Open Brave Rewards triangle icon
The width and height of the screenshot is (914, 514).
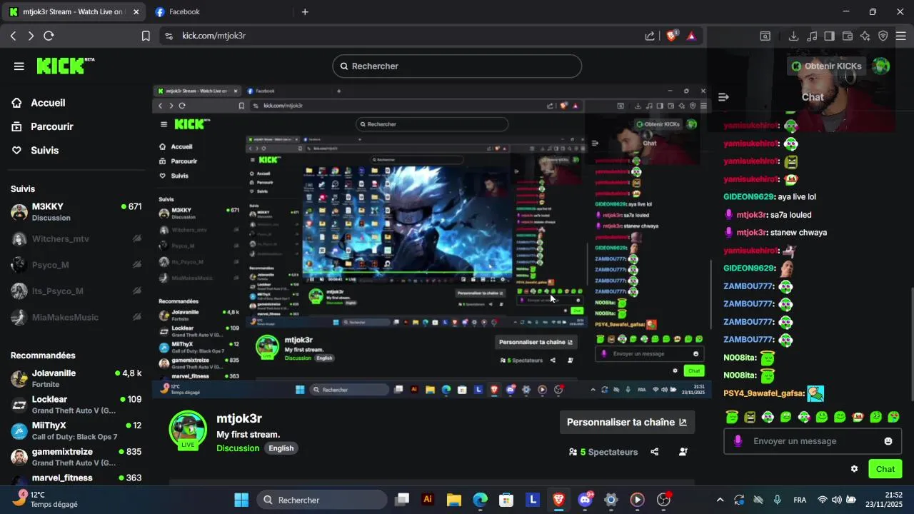(x=691, y=36)
